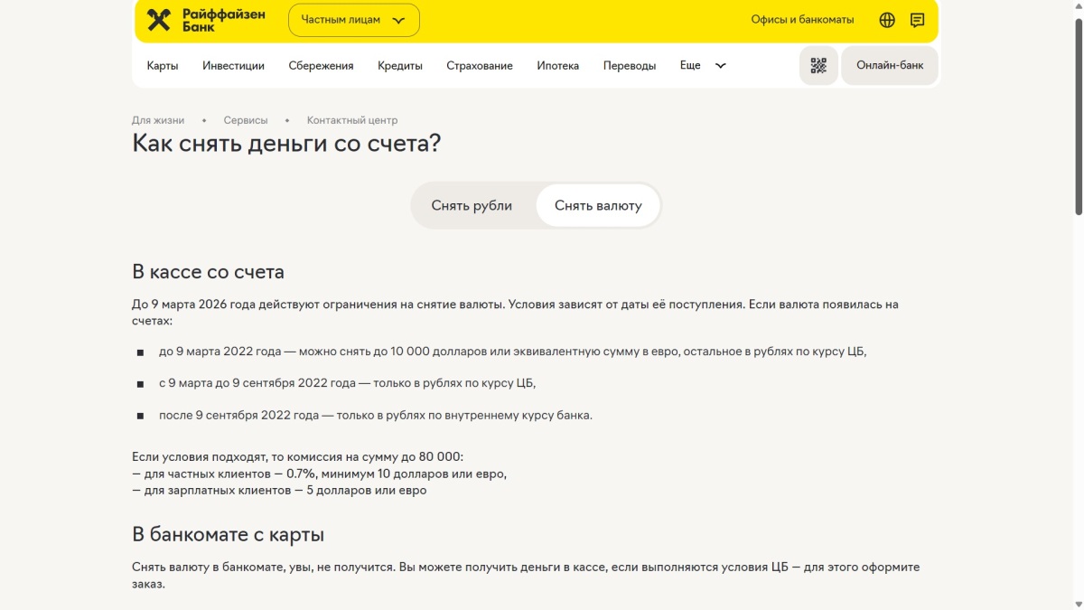Expand the Частным лицам dropdown

[354, 20]
